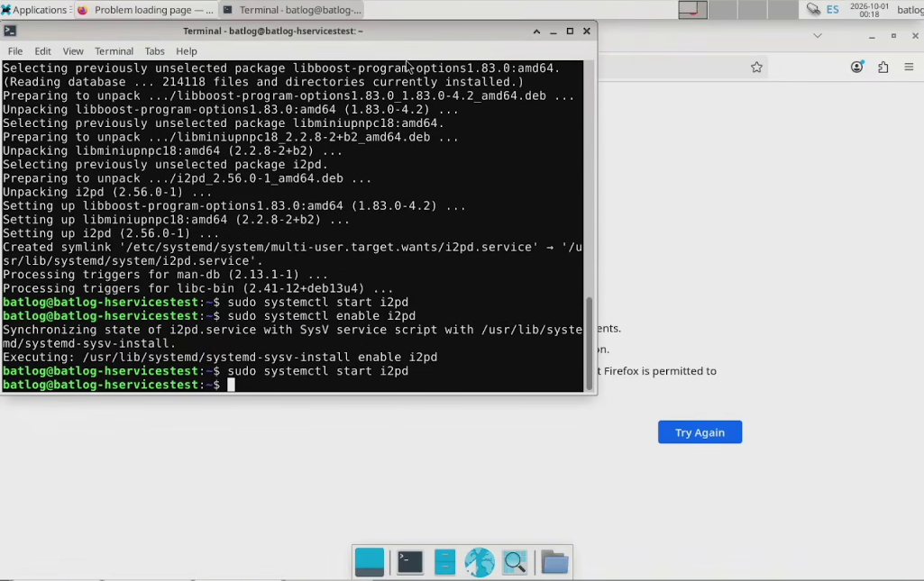Open Application Finder magnifier icon in the dock
This screenshot has width=924, height=581.
[x=515, y=562]
